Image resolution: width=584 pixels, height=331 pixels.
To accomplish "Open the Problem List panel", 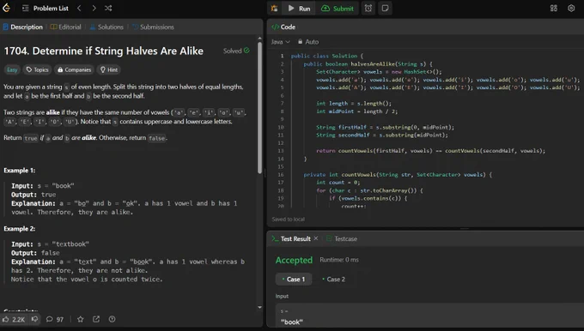I will [45, 9].
